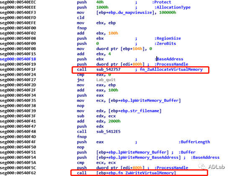Viewport: 232px width, 176px height.
Task: Select address seg000:00540F18 highlighted in blue
Action: (18, 59)
